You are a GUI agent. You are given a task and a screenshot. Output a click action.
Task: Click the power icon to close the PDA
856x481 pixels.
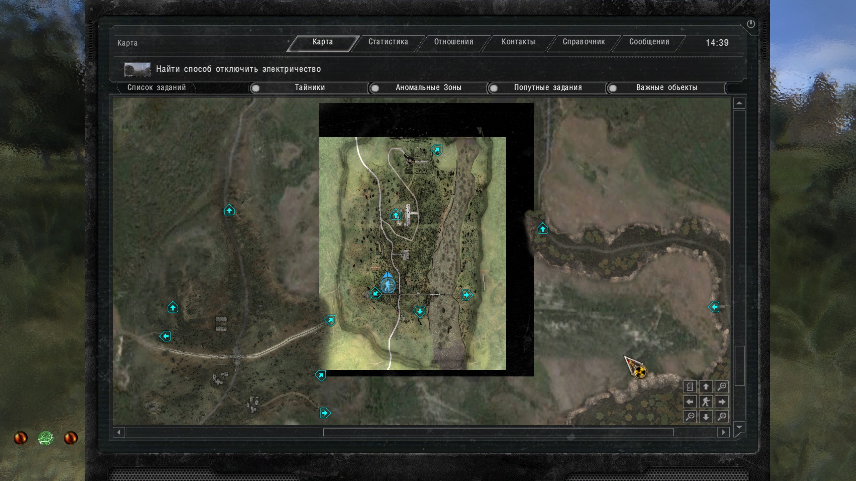[x=751, y=24]
